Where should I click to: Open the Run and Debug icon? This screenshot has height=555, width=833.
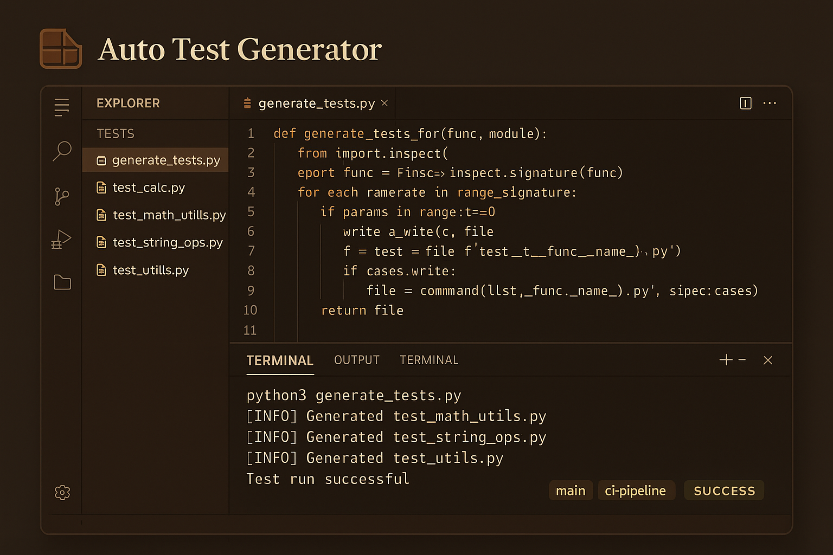62,238
